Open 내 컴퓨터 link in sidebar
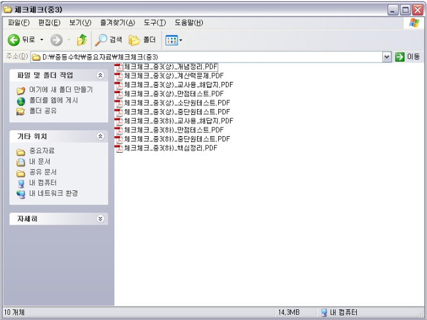 tap(43, 183)
